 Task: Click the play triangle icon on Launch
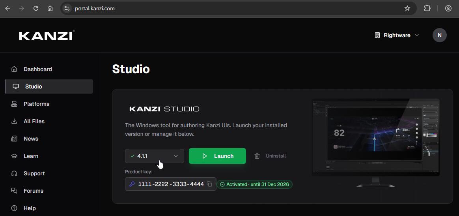pos(205,156)
